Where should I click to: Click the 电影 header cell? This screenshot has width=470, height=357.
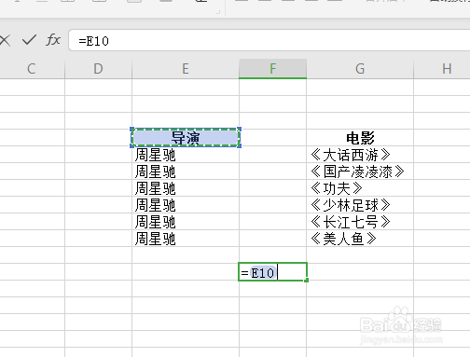point(360,138)
